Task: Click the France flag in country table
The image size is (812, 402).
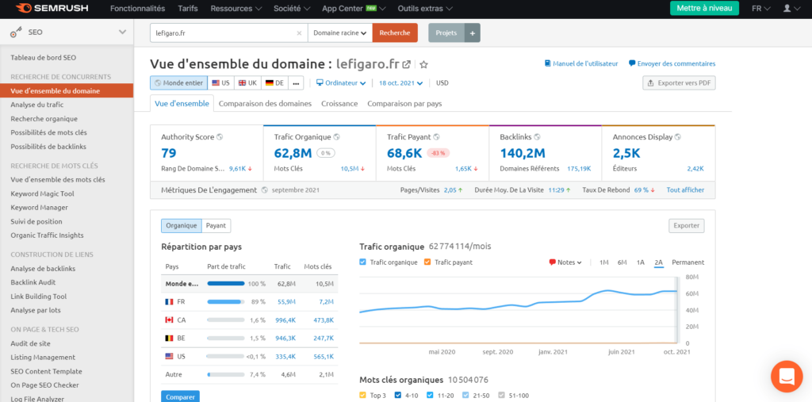Action: [169, 301]
